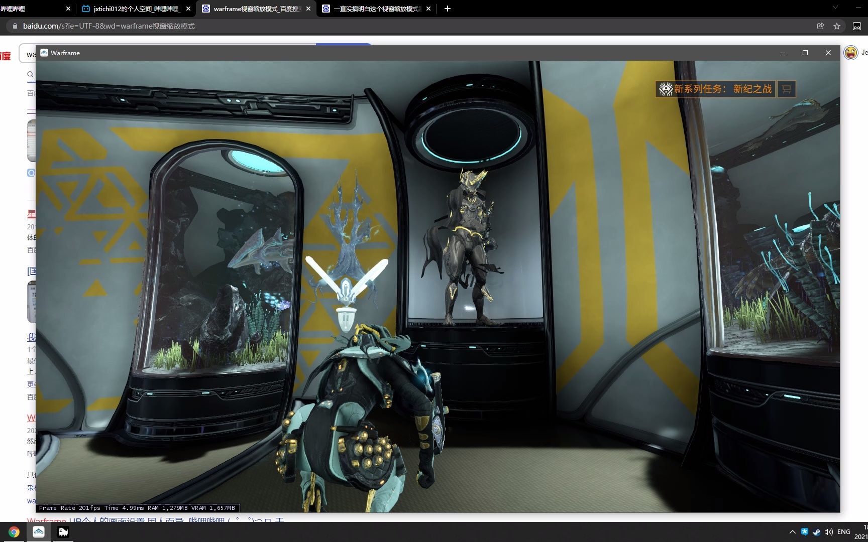This screenshot has width=868, height=542.
Task: Switch to the jxtichi012的个人空间 tab
Action: coord(136,9)
